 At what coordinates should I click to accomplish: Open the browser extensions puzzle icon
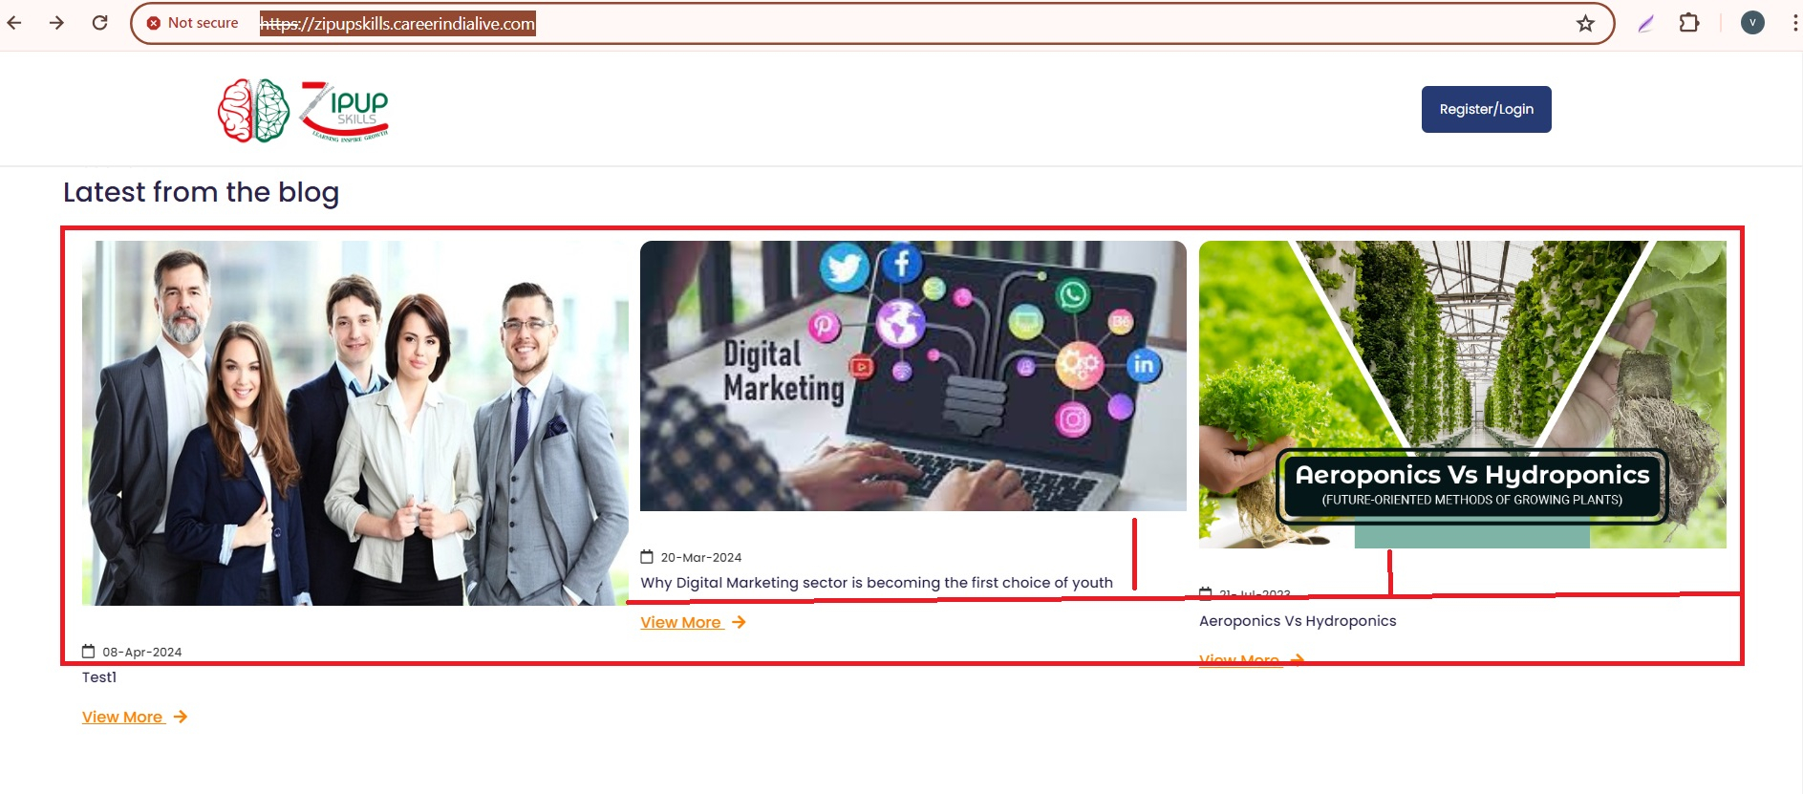pos(1689,23)
